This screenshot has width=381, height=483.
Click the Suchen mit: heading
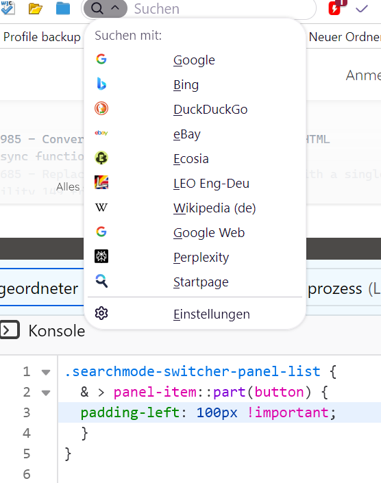pyautogui.click(x=128, y=36)
